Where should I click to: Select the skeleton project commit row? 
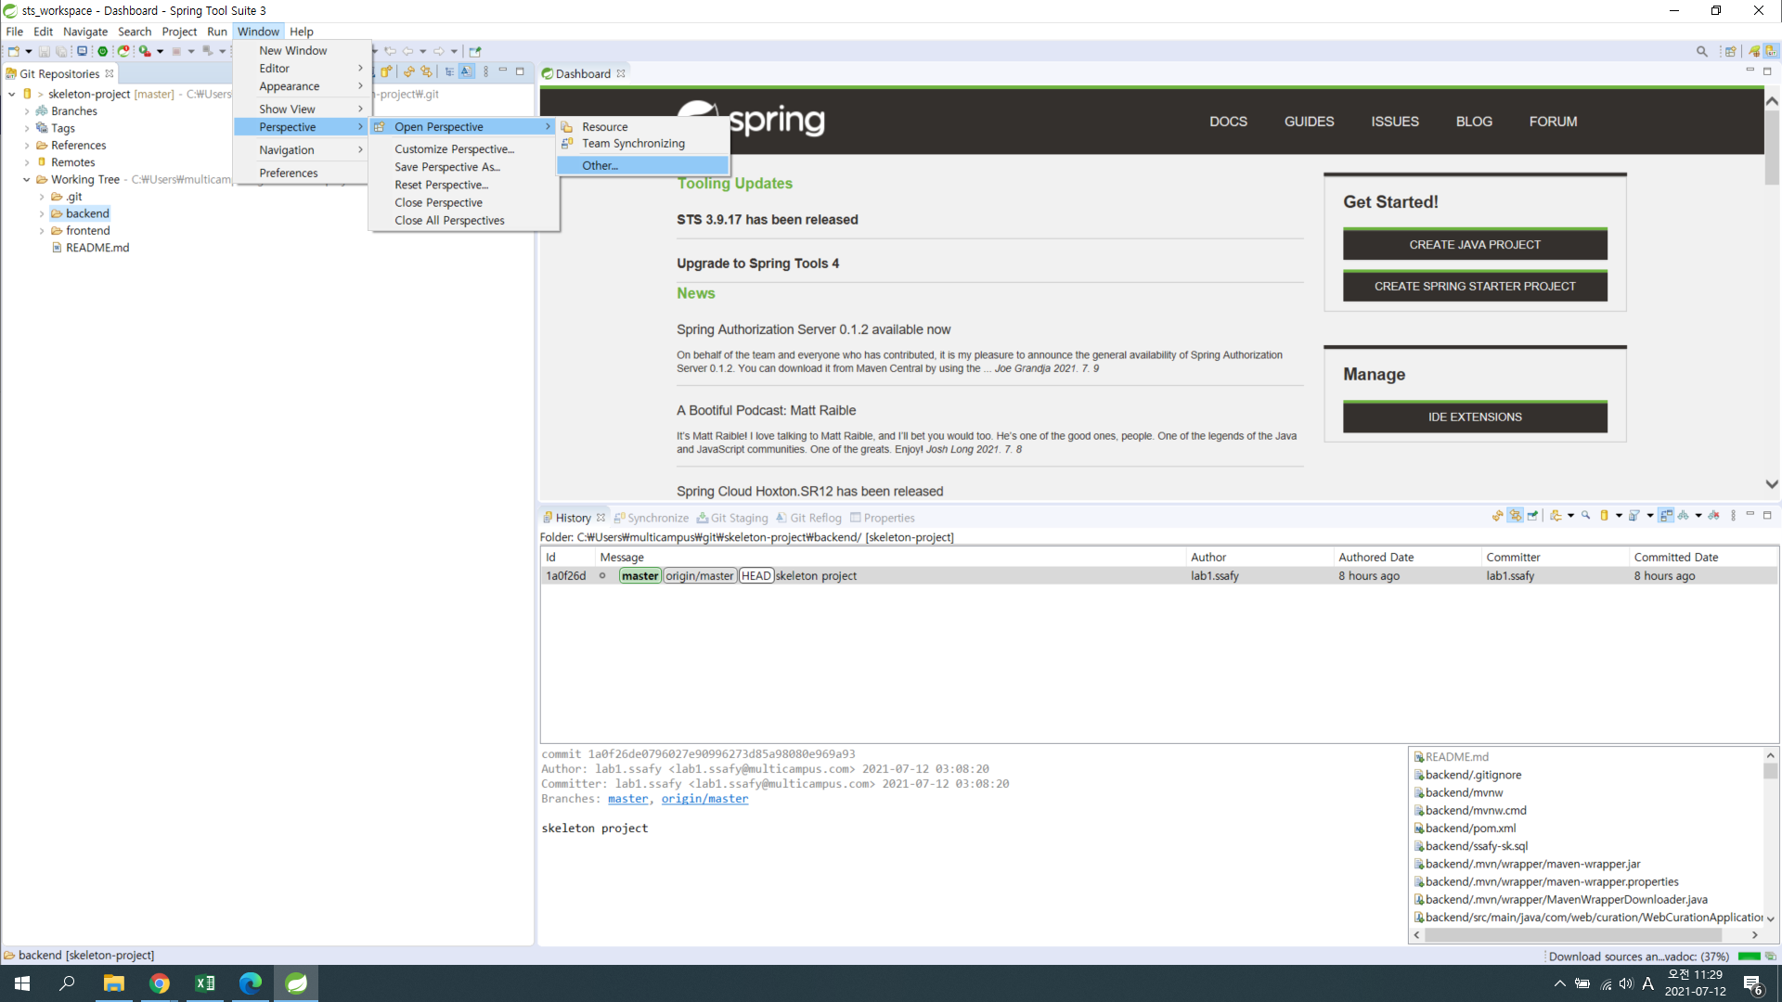click(x=815, y=576)
